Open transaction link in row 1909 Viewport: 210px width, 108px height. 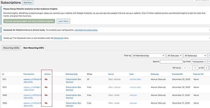(x=32, y=96)
